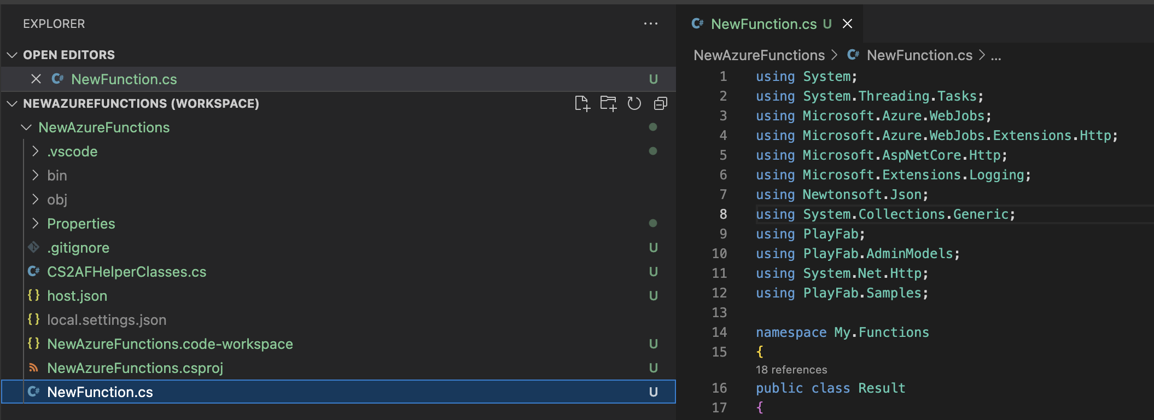Click 'Microsoft.AspNetCore.Http' on line 5

(901, 155)
